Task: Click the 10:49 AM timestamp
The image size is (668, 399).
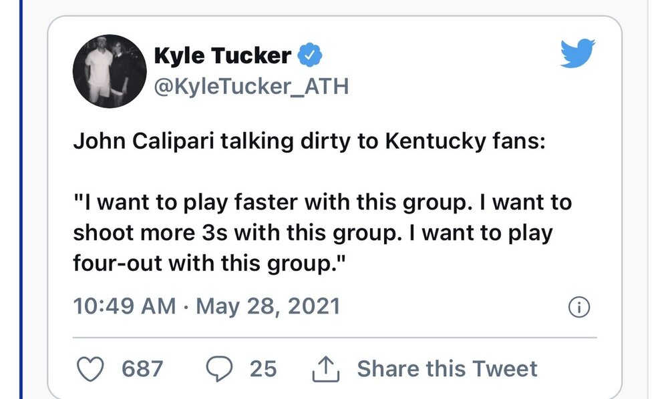Action: point(124,306)
